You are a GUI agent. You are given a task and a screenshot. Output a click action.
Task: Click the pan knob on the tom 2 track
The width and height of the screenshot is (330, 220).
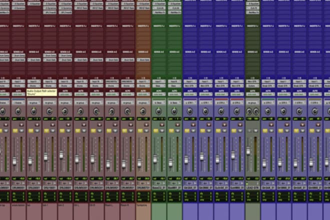(65, 111)
